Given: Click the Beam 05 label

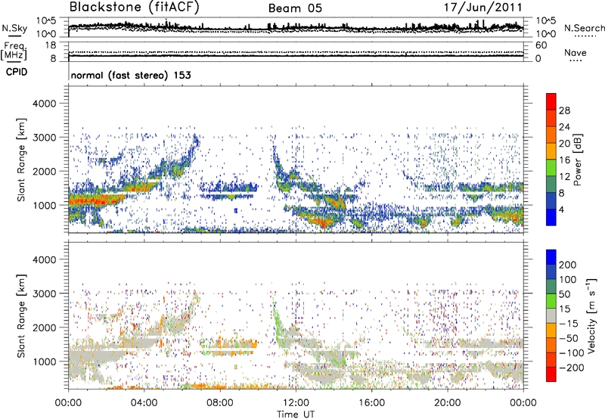Looking at the screenshot, I should (295, 8).
